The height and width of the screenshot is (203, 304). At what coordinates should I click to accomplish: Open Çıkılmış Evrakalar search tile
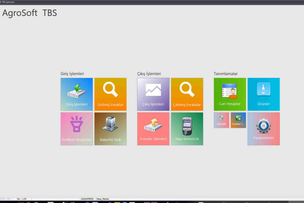coord(187,95)
